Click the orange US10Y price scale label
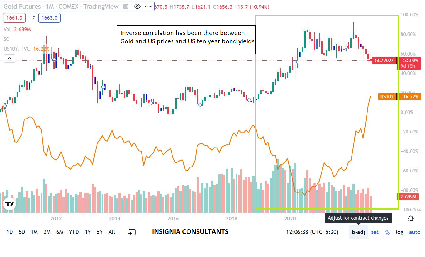Image resolution: width=425 pixels, height=257 pixels. (x=387, y=97)
